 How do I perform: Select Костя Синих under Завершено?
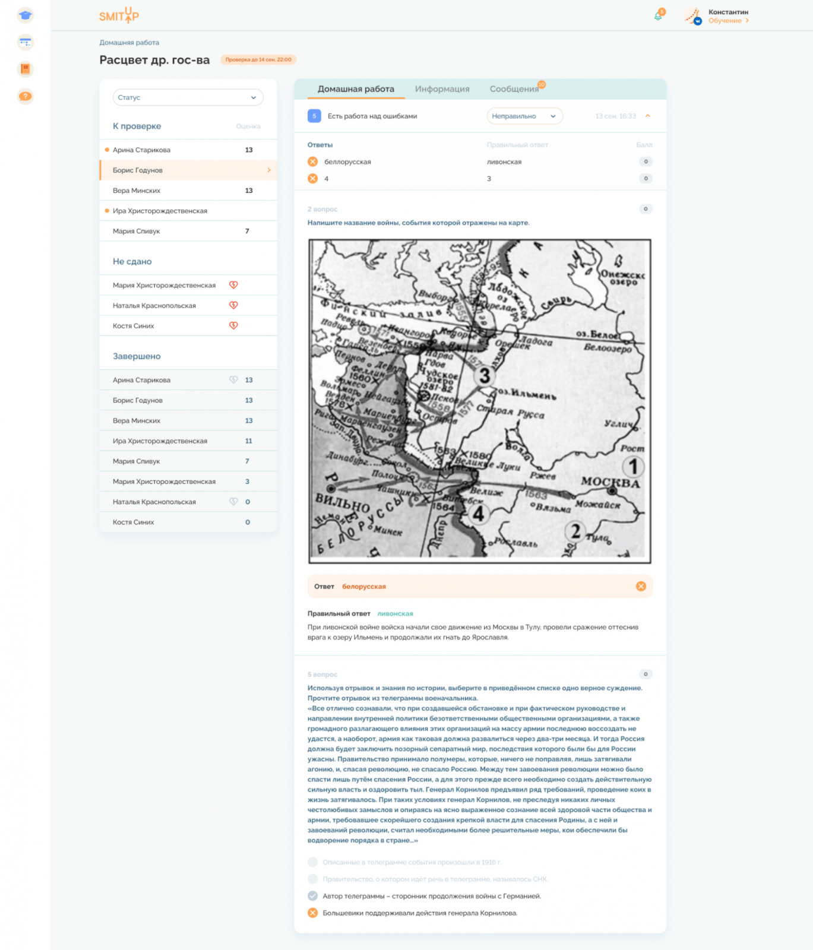(188, 522)
